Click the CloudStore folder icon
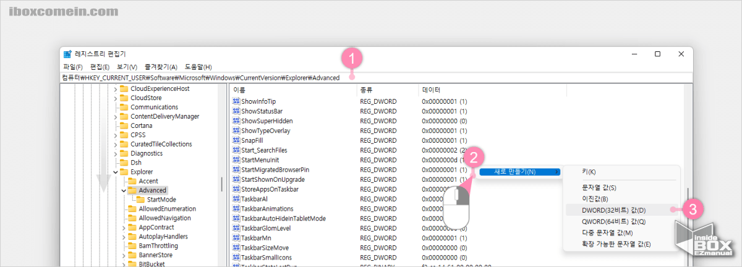This screenshot has height=267, width=742. click(x=124, y=98)
